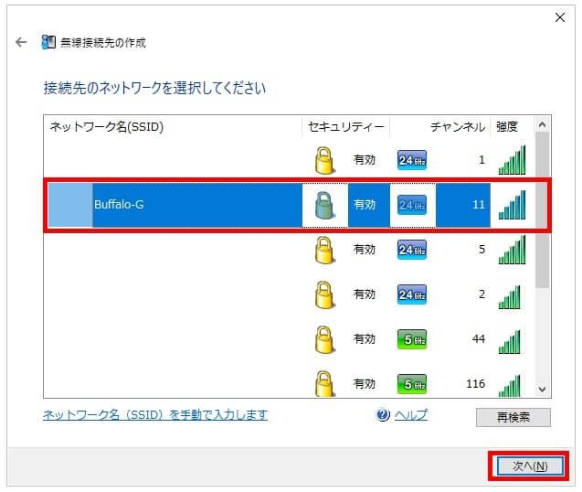This screenshot has width=582, height=492.
Task: Click 有効 security status in Buffalo-G row
Action: tap(365, 205)
